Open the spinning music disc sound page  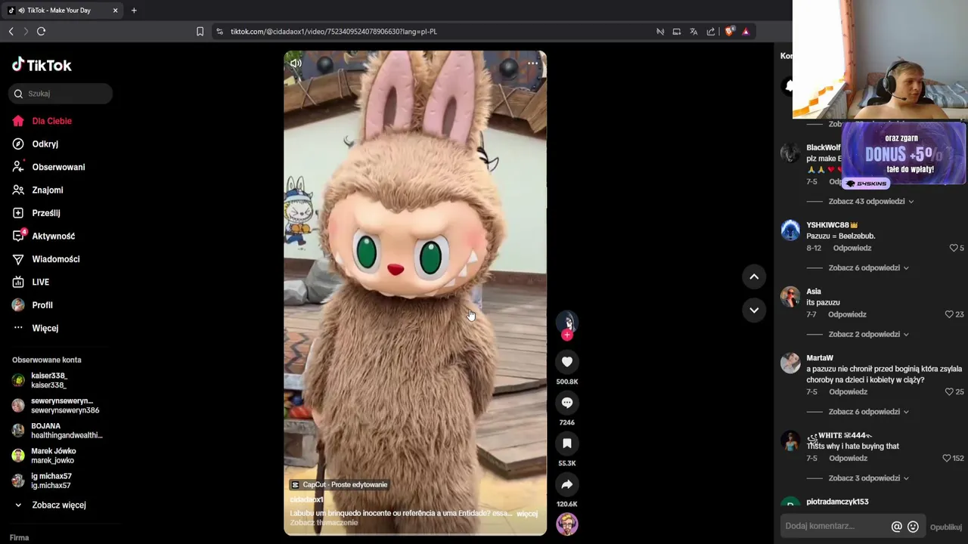(566, 524)
